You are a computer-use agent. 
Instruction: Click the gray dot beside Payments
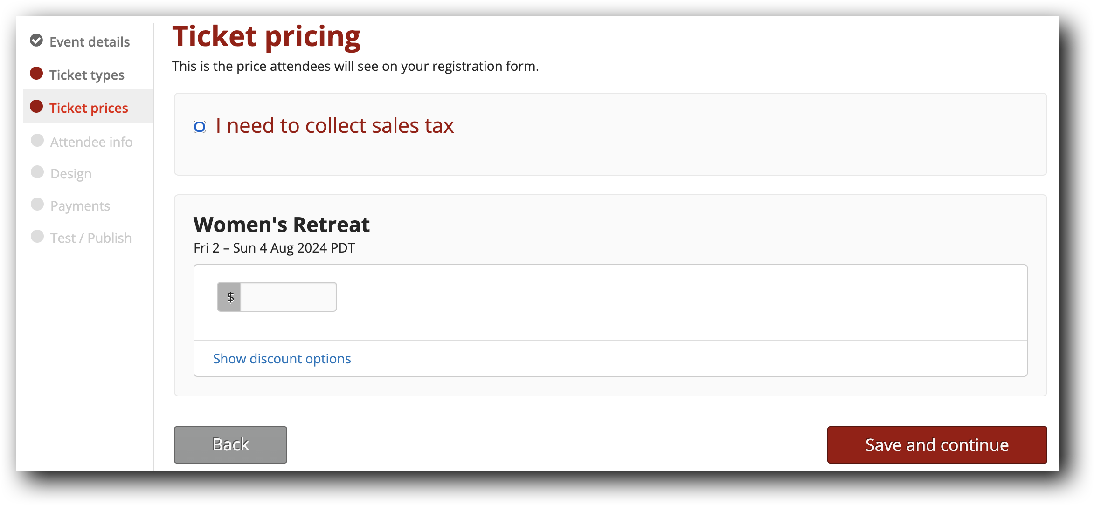(37, 205)
